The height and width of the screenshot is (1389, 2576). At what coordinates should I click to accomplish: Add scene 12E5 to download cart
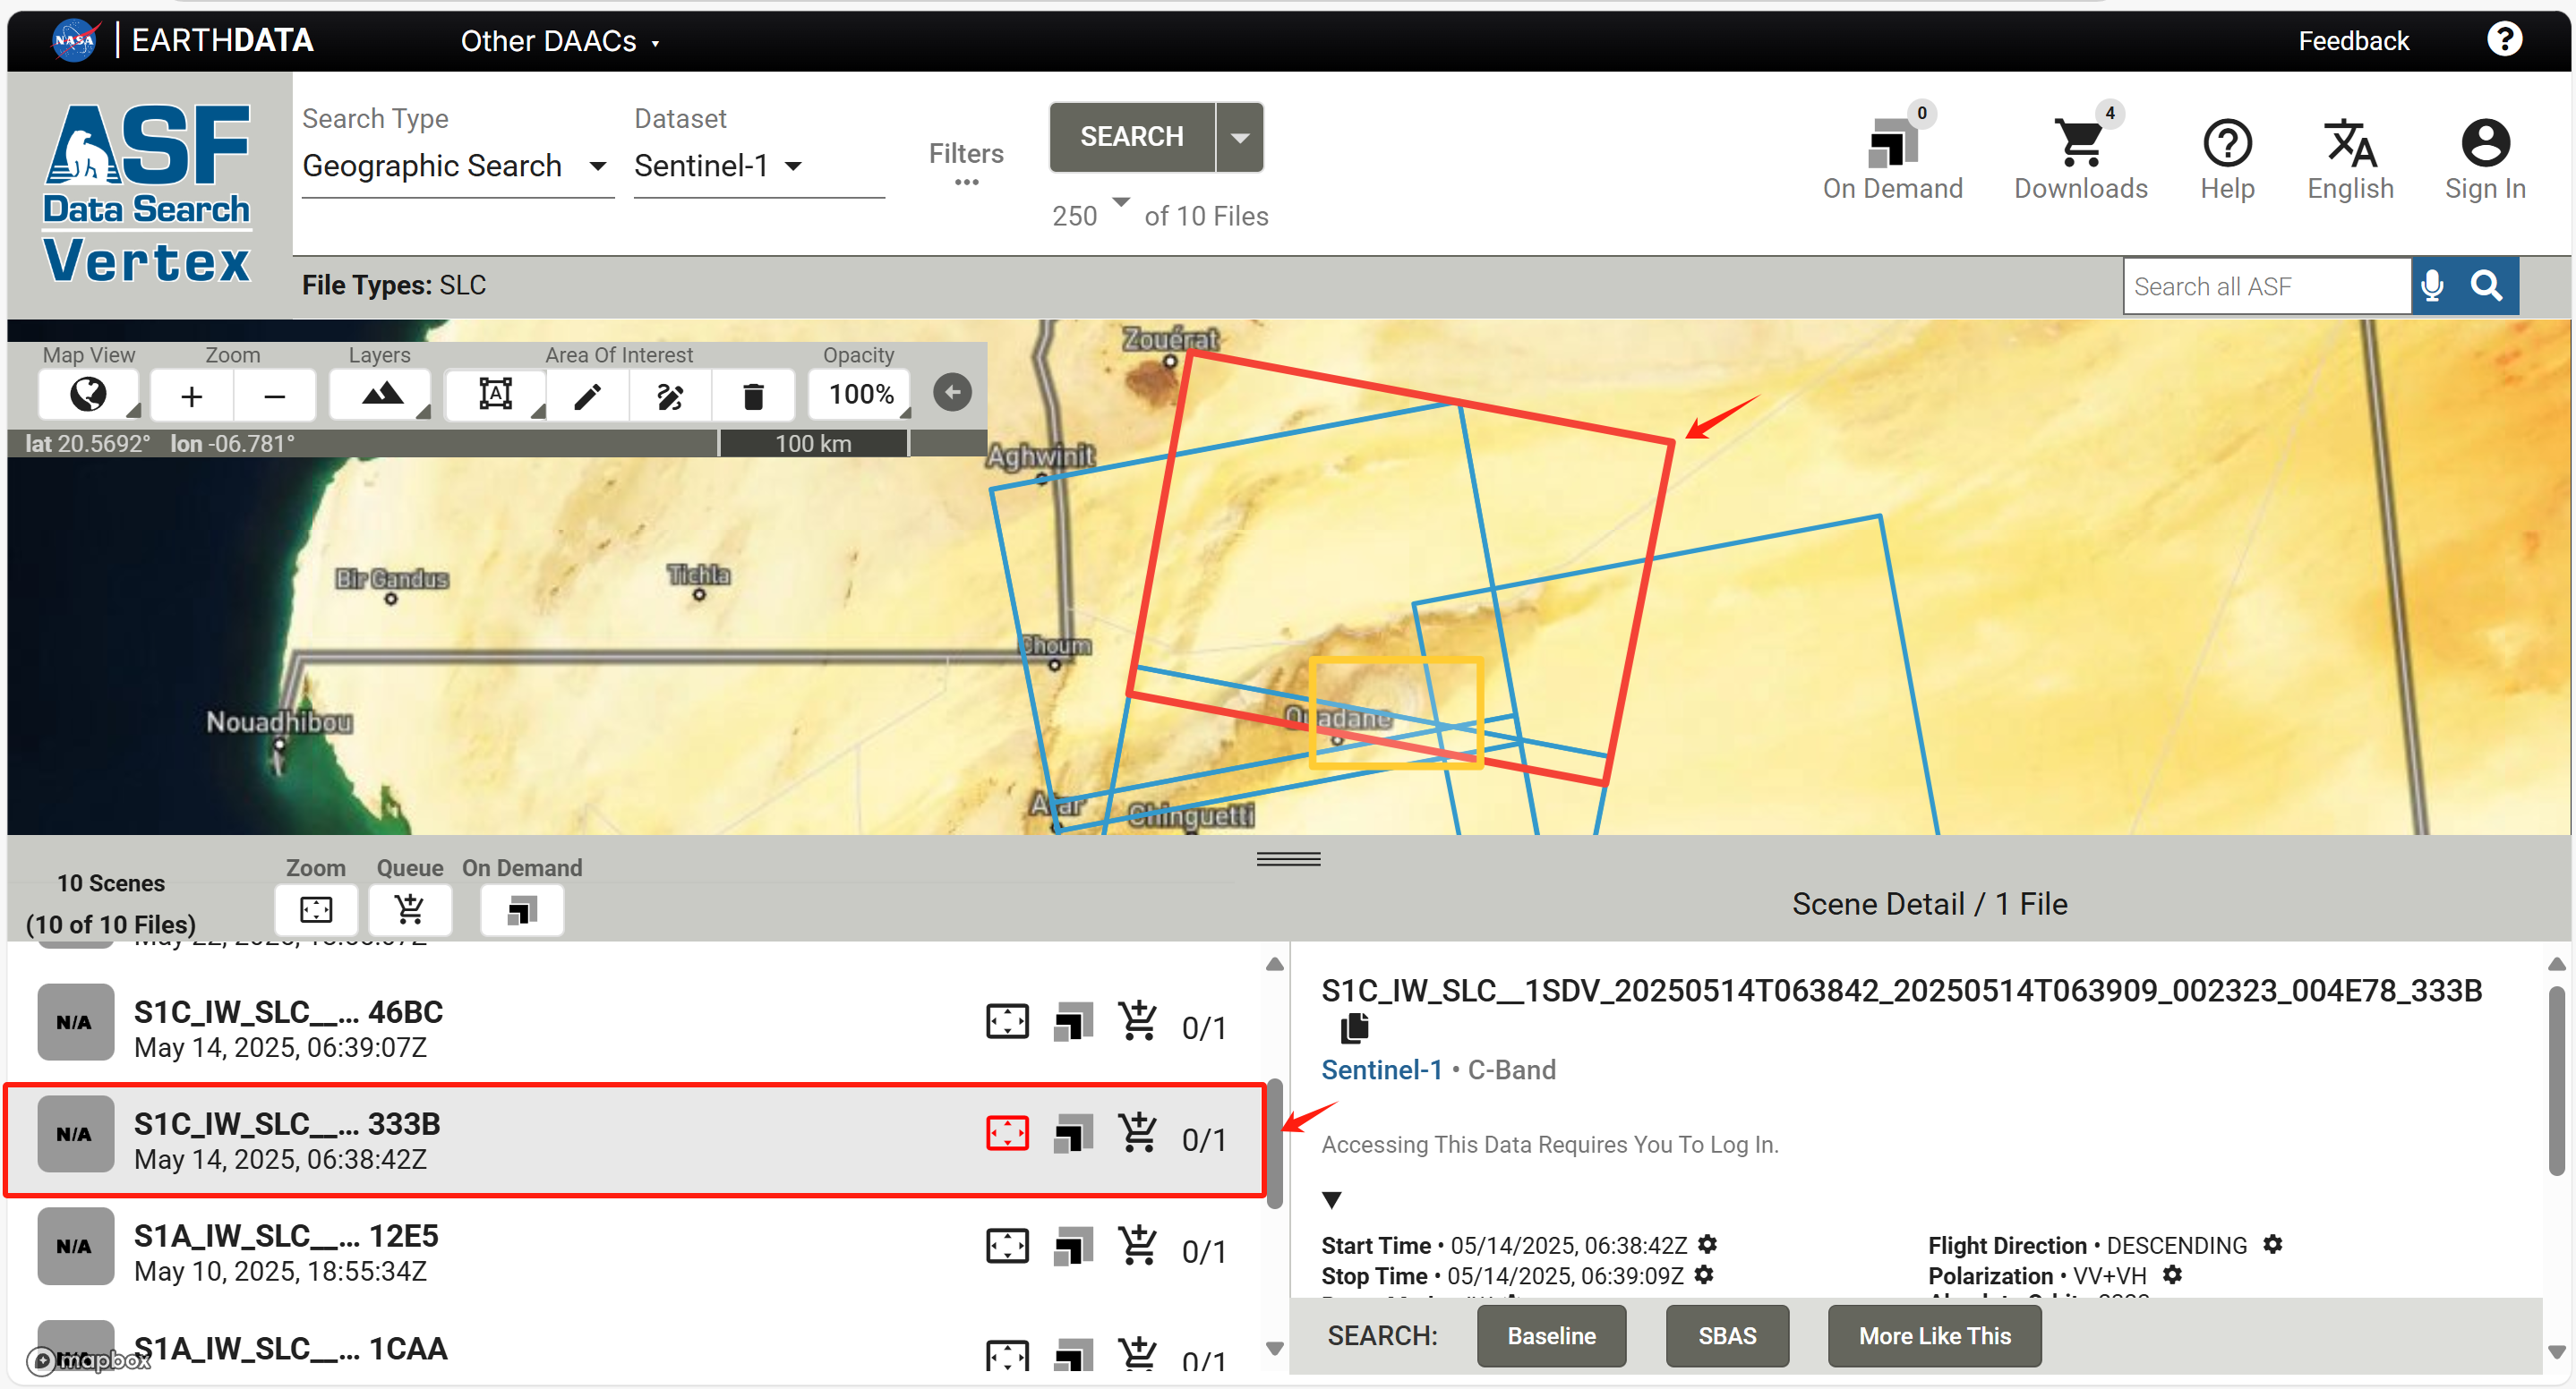[x=1138, y=1246]
